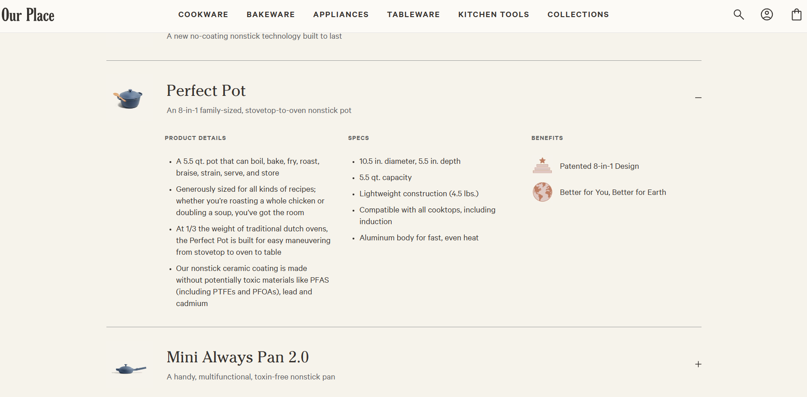Expand the Mini Always Pan 2.0 section
The width and height of the screenshot is (807, 397).
pos(698,364)
